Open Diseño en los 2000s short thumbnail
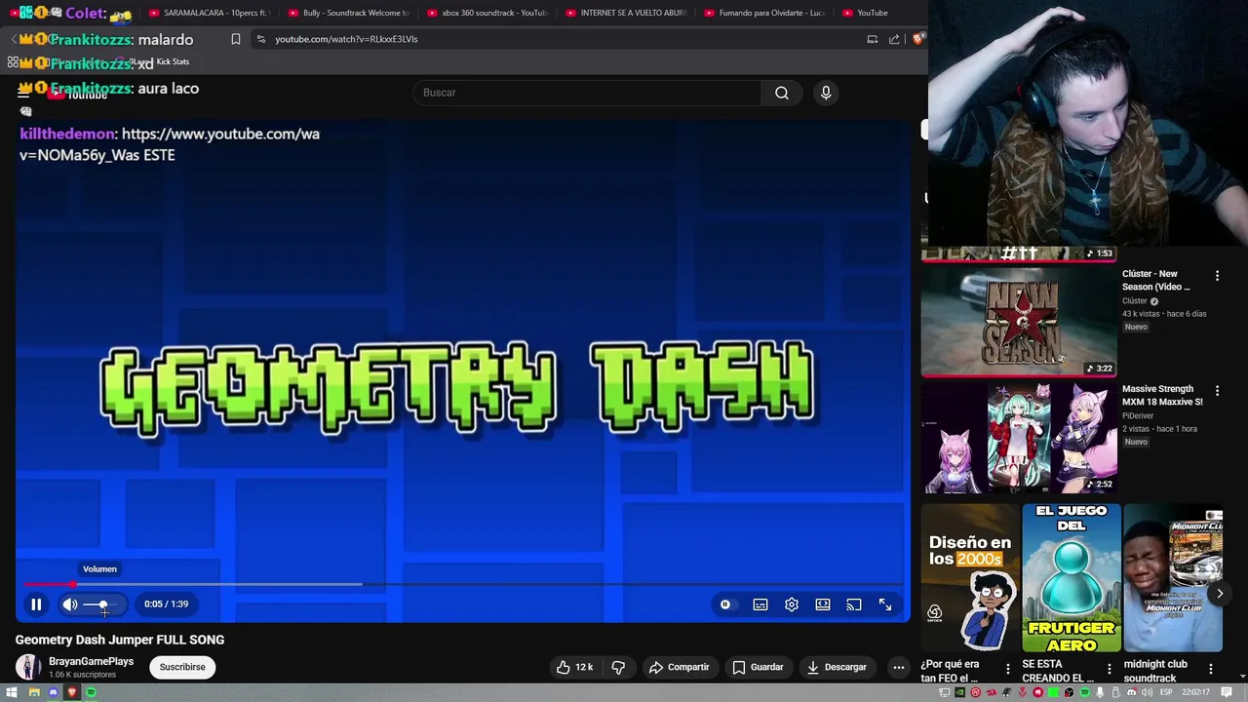Viewport: 1248px width, 702px height. [969, 577]
